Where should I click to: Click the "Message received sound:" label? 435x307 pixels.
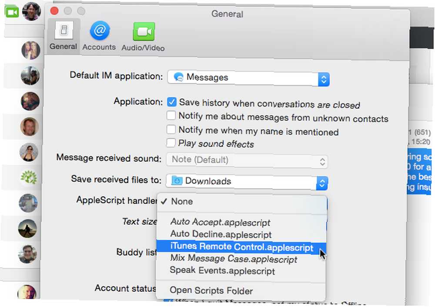(x=109, y=158)
